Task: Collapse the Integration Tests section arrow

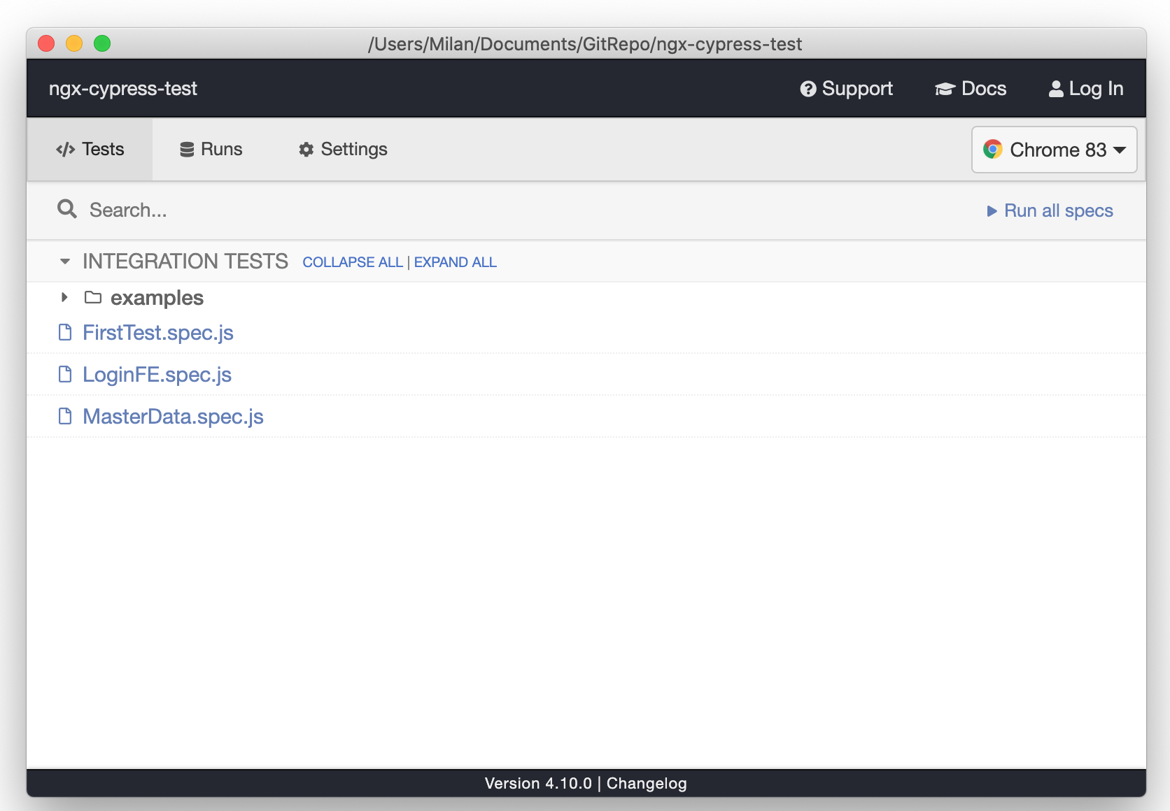Action: tap(65, 261)
